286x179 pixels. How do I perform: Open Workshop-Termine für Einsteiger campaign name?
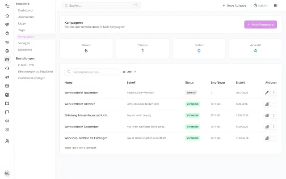[x=85, y=138]
